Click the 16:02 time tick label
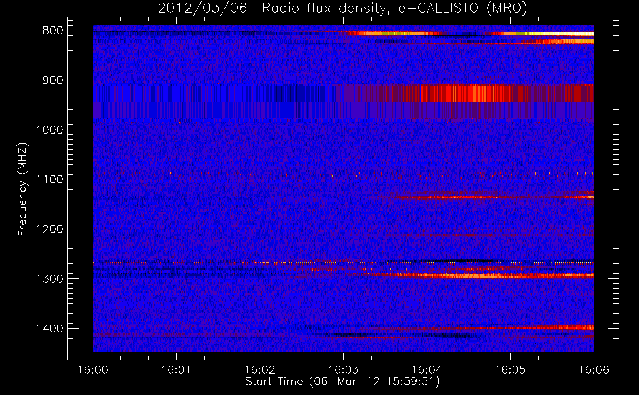Image resolution: width=639 pixels, height=395 pixels. [260, 370]
